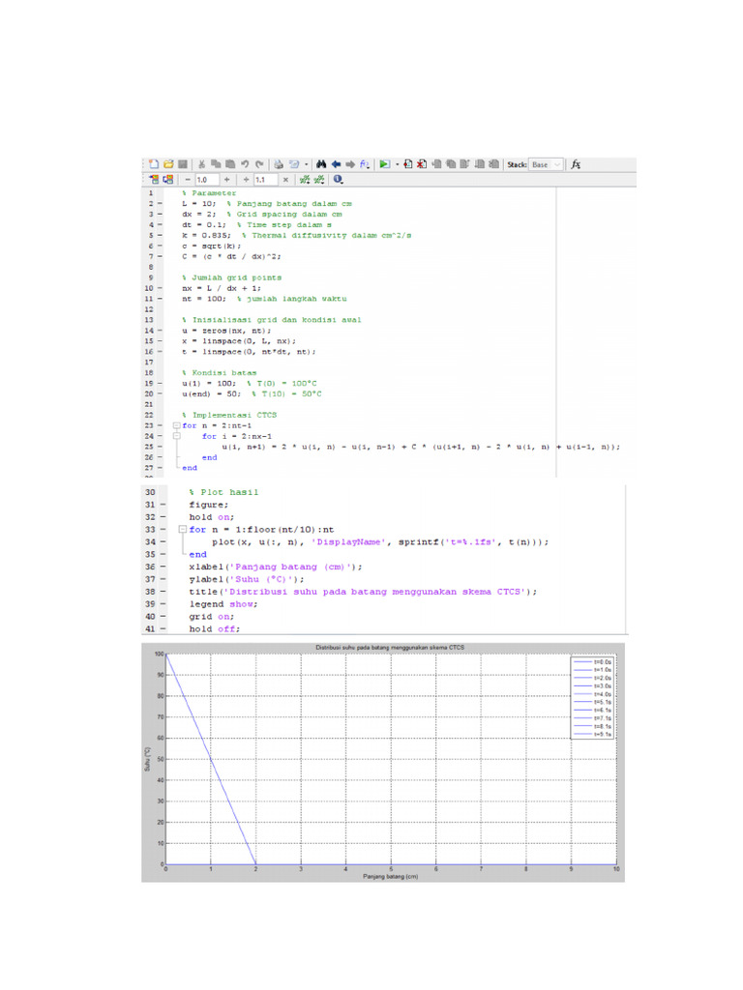Open the dropdown arrow beside the Run icon
Screen dimensions: 743x990
pyautogui.click(x=396, y=164)
